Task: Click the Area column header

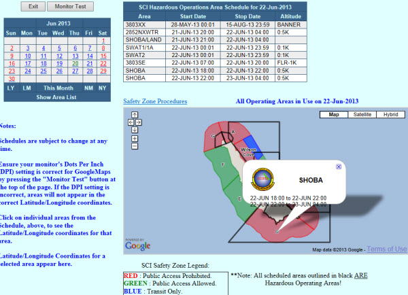Action: [144, 16]
